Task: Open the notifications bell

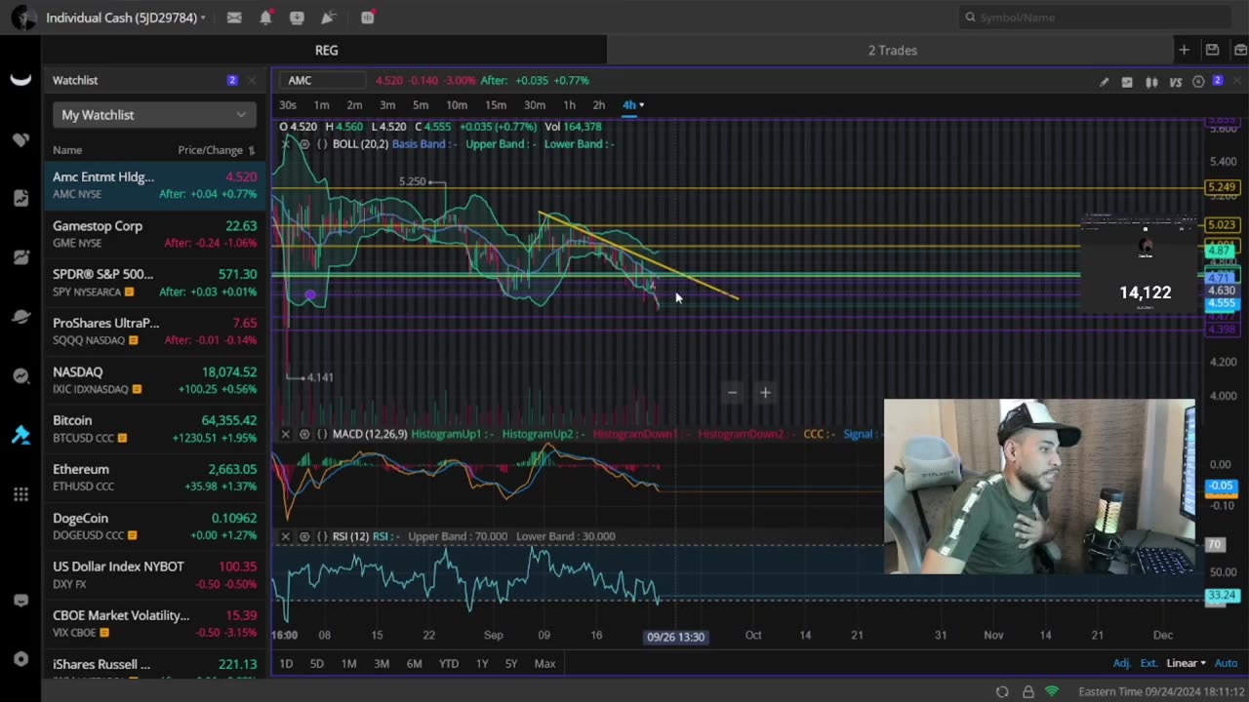Action: 265,18
